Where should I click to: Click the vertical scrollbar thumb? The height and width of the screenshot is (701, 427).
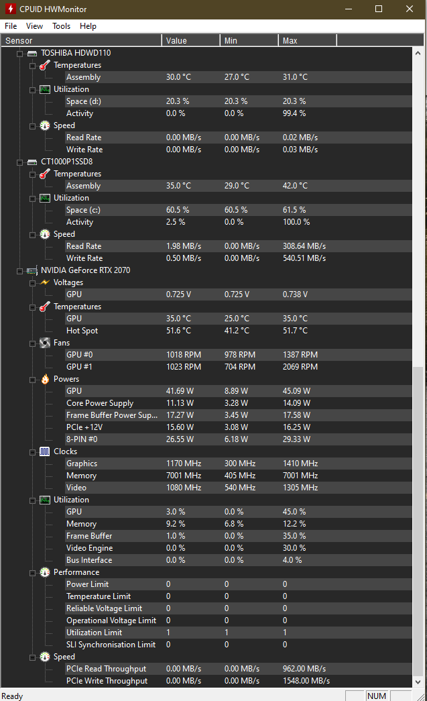tap(418, 521)
